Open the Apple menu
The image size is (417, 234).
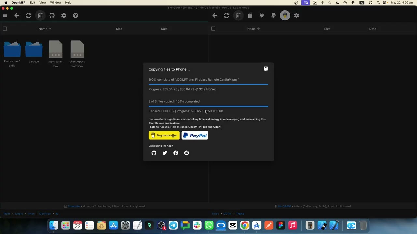(6, 3)
